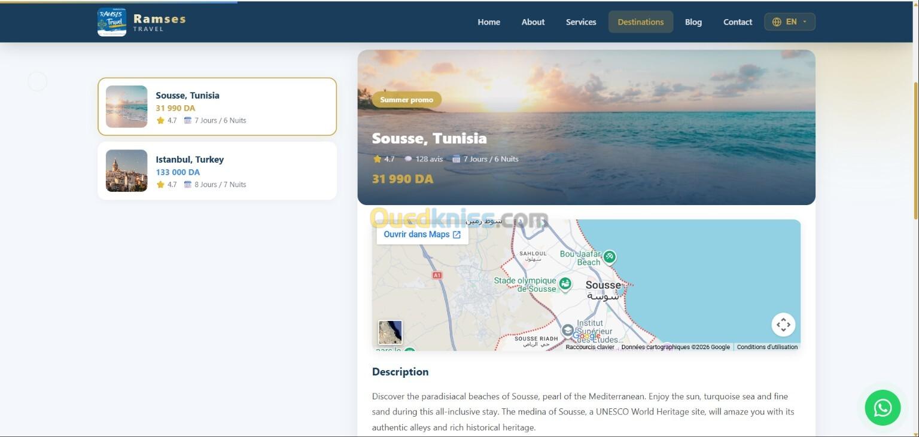Click the external-link icon in Ouvrir dans Maps

coord(457,235)
